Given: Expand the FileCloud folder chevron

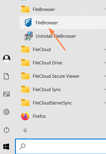Looking at the screenshot, I should pos(105,49).
